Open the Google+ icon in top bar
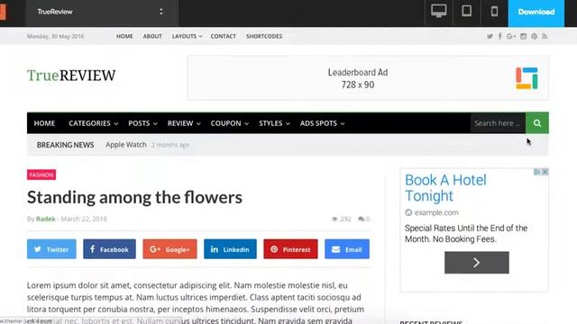This screenshot has height=324, width=577. [x=511, y=36]
